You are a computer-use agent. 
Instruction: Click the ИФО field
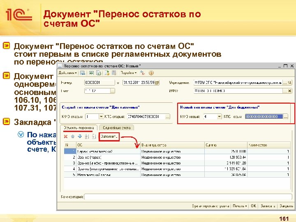[x=238, y=91]
